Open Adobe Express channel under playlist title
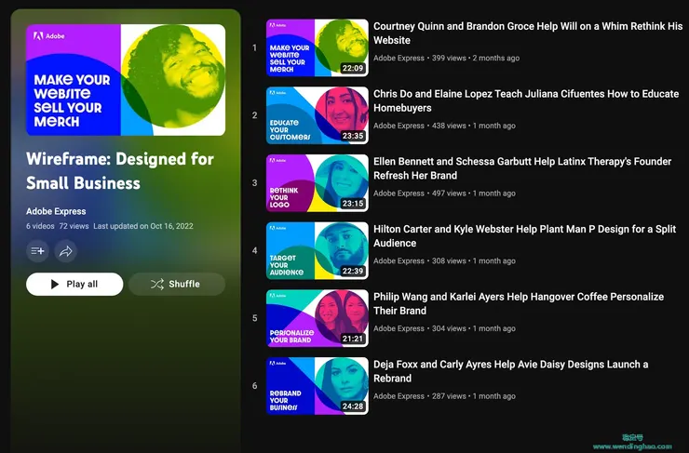Image resolution: width=689 pixels, height=453 pixels. (56, 211)
